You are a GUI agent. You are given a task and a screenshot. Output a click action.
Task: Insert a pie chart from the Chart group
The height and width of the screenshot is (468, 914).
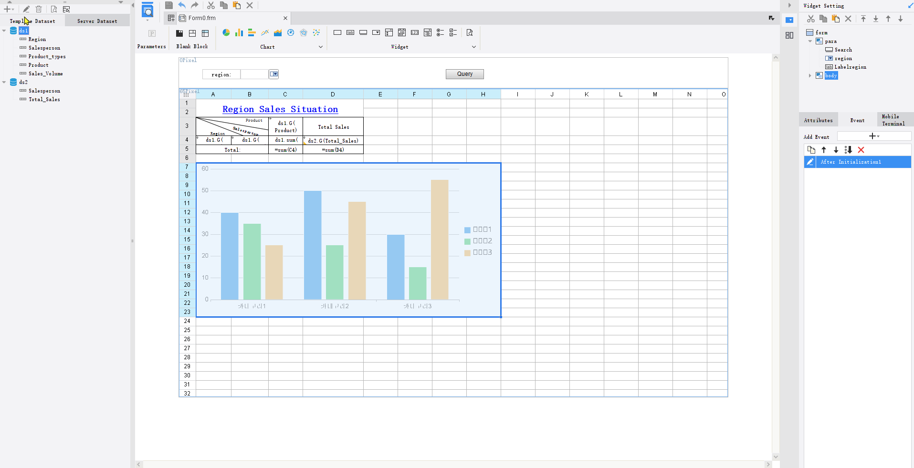tap(226, 32)
